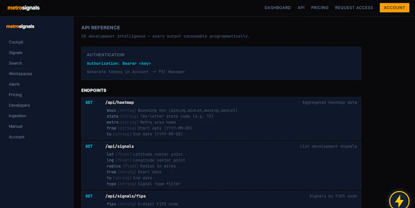Open Signals in the sidebar

16,53
